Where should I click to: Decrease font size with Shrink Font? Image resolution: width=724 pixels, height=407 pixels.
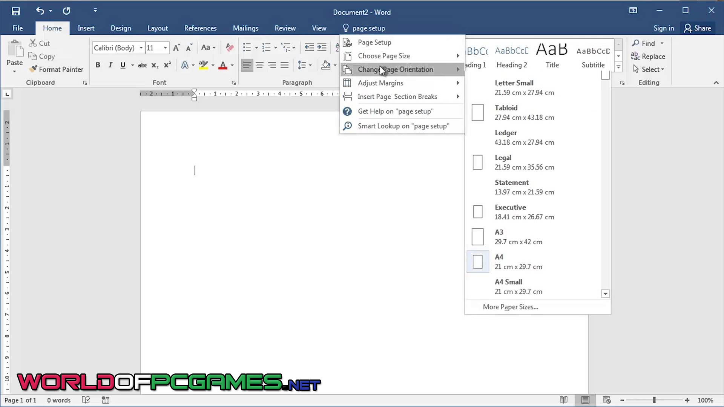(x=189, y=48)
